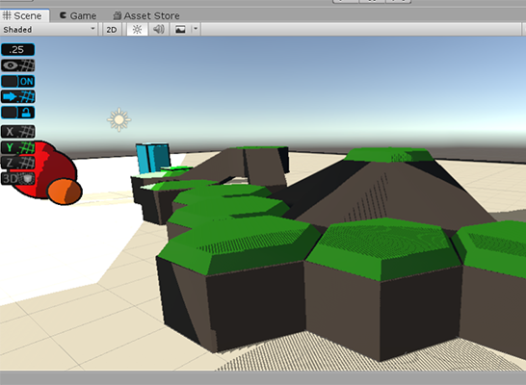The height and width of the screenshot is (385, 526).
Task: Toggle the 2D view button
Action: point(112,30)
